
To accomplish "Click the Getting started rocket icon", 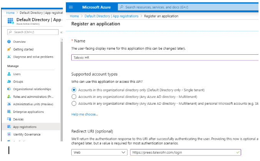I will [x=9, y=49].
